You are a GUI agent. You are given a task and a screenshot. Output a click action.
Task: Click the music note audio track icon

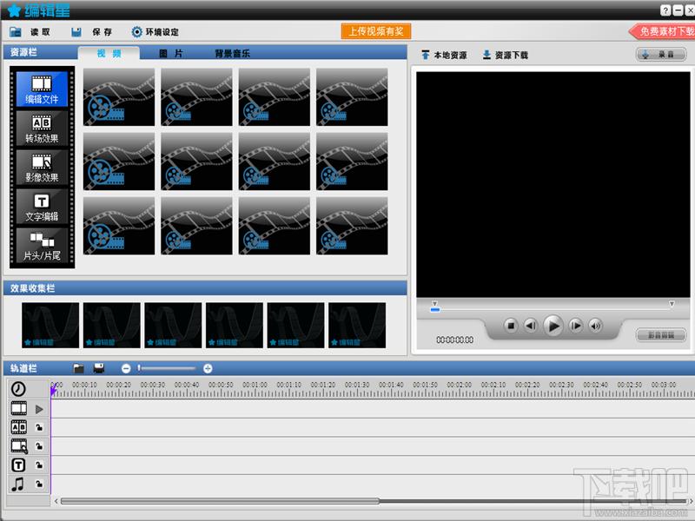point(17,485)
